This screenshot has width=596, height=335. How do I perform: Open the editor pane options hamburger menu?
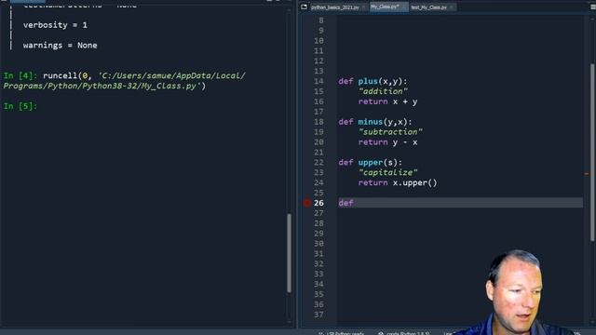click(592, 7)
